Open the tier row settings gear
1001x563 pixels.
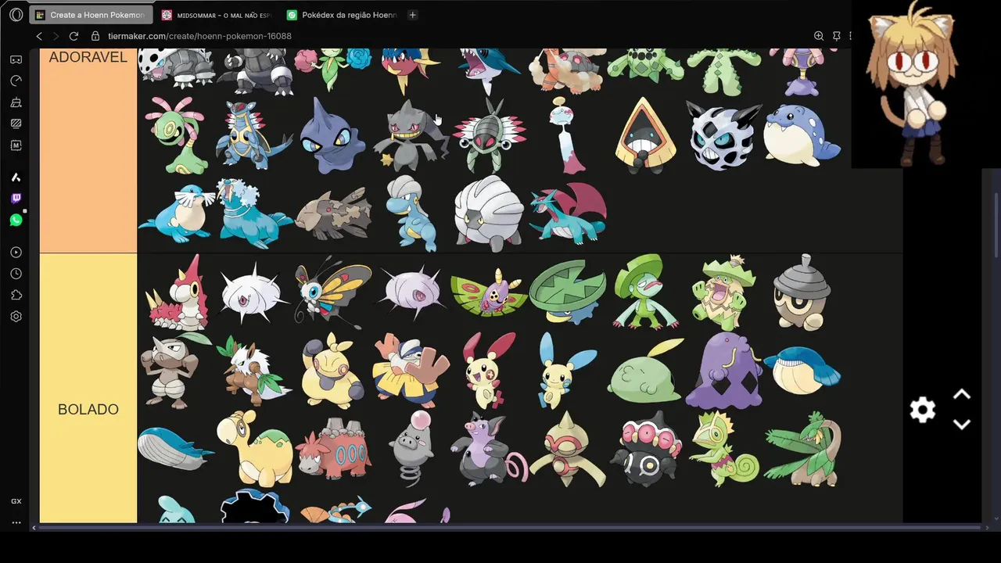[x=923, y=410]
